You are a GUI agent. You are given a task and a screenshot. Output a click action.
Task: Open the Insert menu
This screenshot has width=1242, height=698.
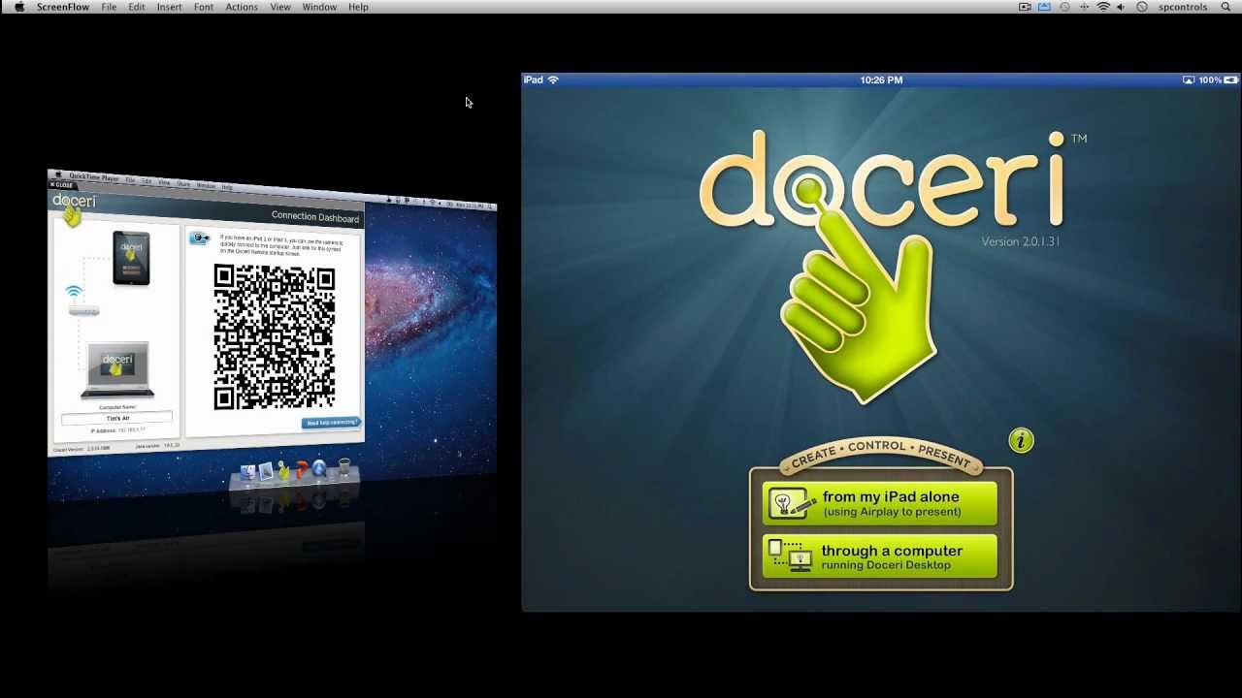pos(169,7)
